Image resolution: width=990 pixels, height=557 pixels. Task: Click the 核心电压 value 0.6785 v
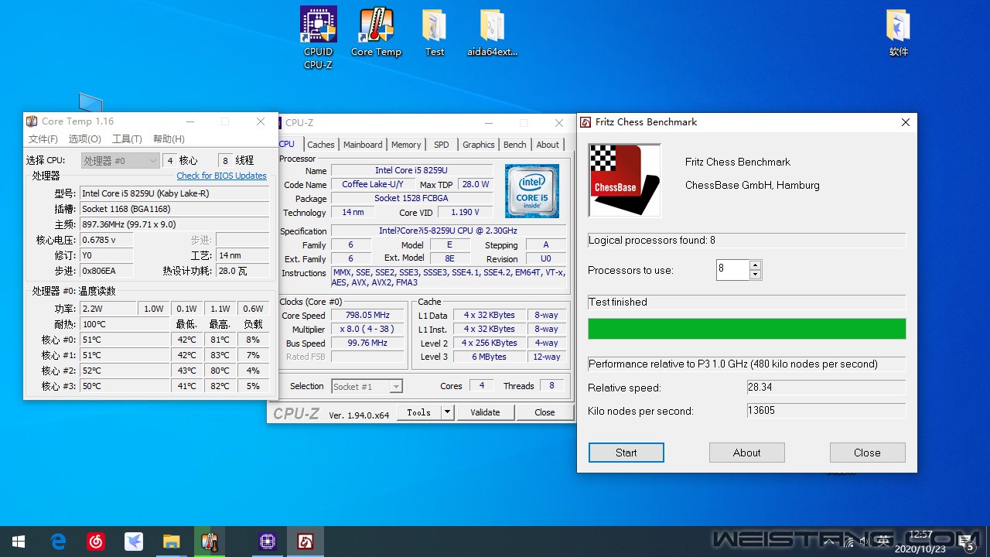[107, 240]
